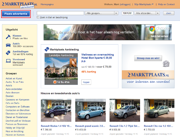Select Fietsen en Brommers group
This screenshot has width=180, height=137.
[x=17, y=124]
